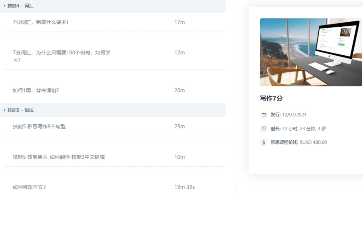The width and height of the screenshot is (363, 231).
Task: Click the course price $USD 480.00
Action: 313,143
